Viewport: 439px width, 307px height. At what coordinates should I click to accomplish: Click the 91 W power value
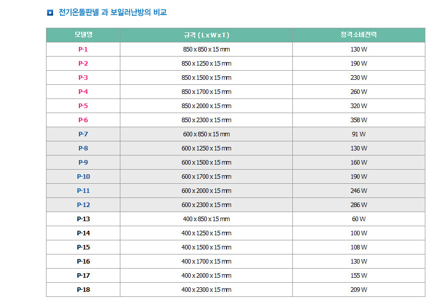coord(359,134)
